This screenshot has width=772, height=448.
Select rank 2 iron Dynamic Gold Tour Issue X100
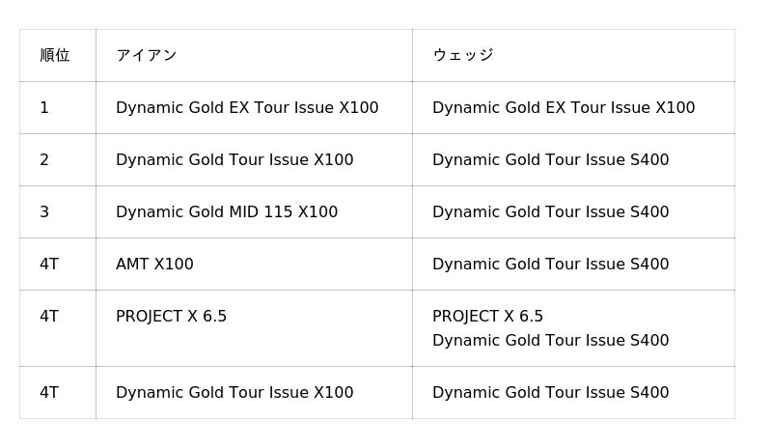[234, 159]
